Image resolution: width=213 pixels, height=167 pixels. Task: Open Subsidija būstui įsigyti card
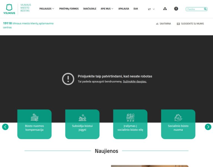pyautogui.click(x=82, y=128)
